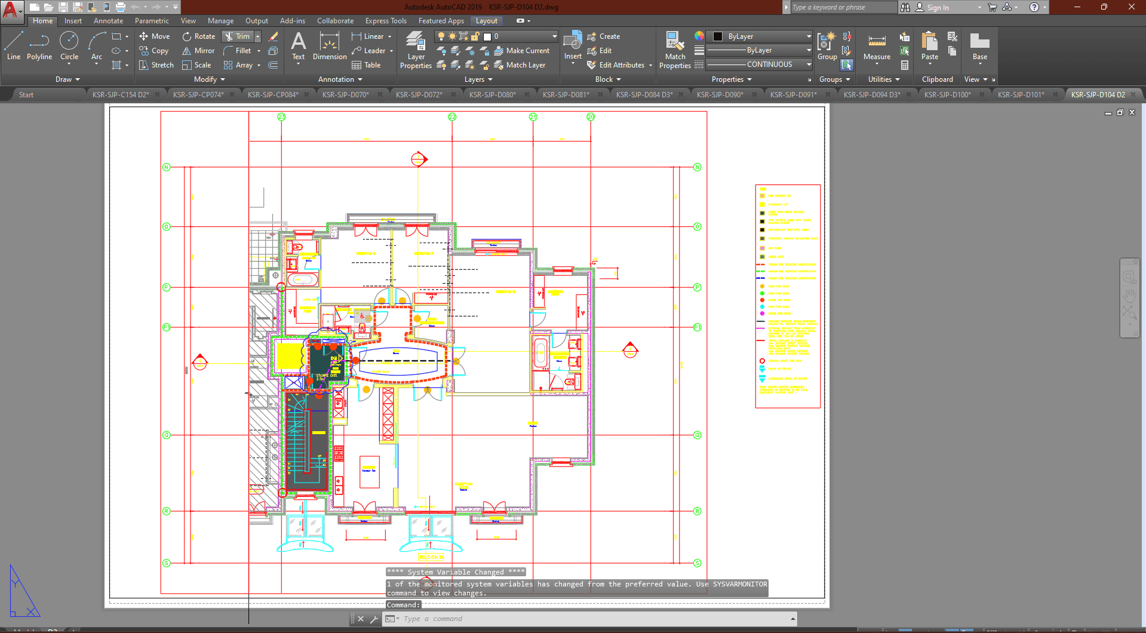Click the Erase tool icon

coord(274,36)
